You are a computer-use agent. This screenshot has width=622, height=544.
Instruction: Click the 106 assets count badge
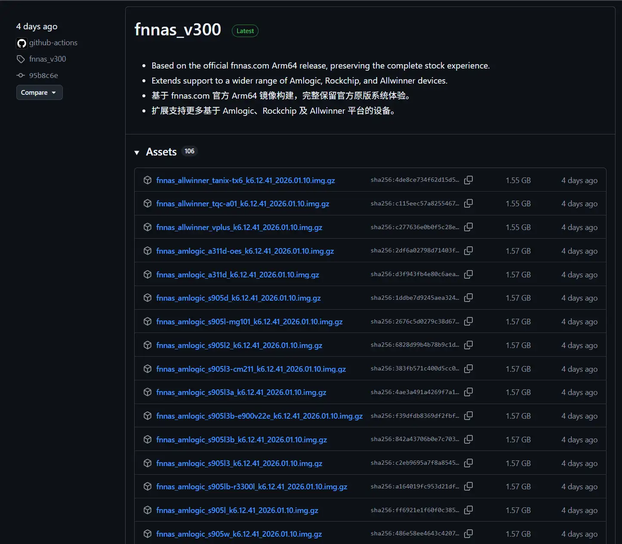(x=189, y=151)
